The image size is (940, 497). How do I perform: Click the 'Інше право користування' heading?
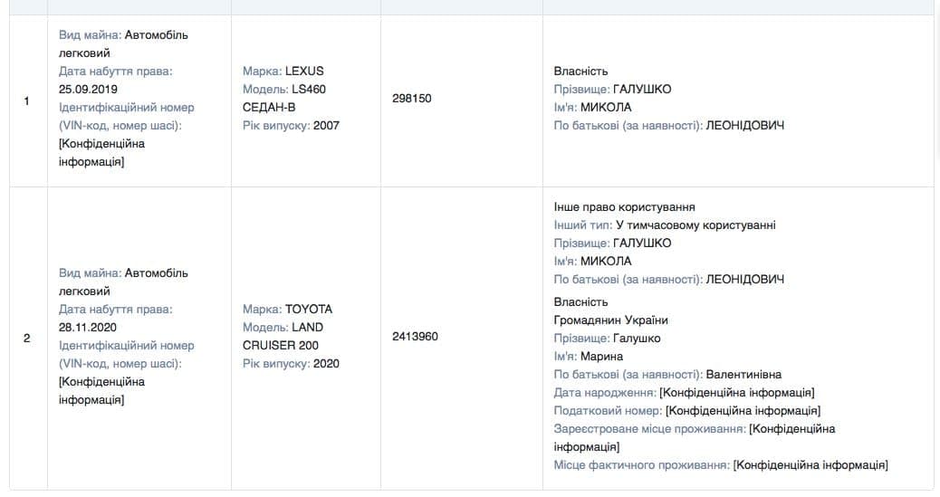pos(624,206)
